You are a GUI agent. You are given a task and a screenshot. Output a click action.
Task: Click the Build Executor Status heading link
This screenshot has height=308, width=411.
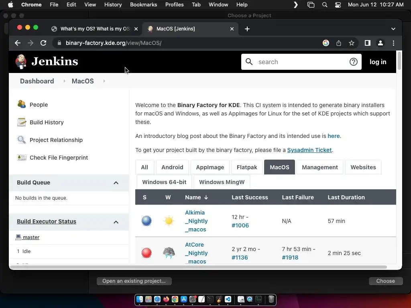pos(47,221)
